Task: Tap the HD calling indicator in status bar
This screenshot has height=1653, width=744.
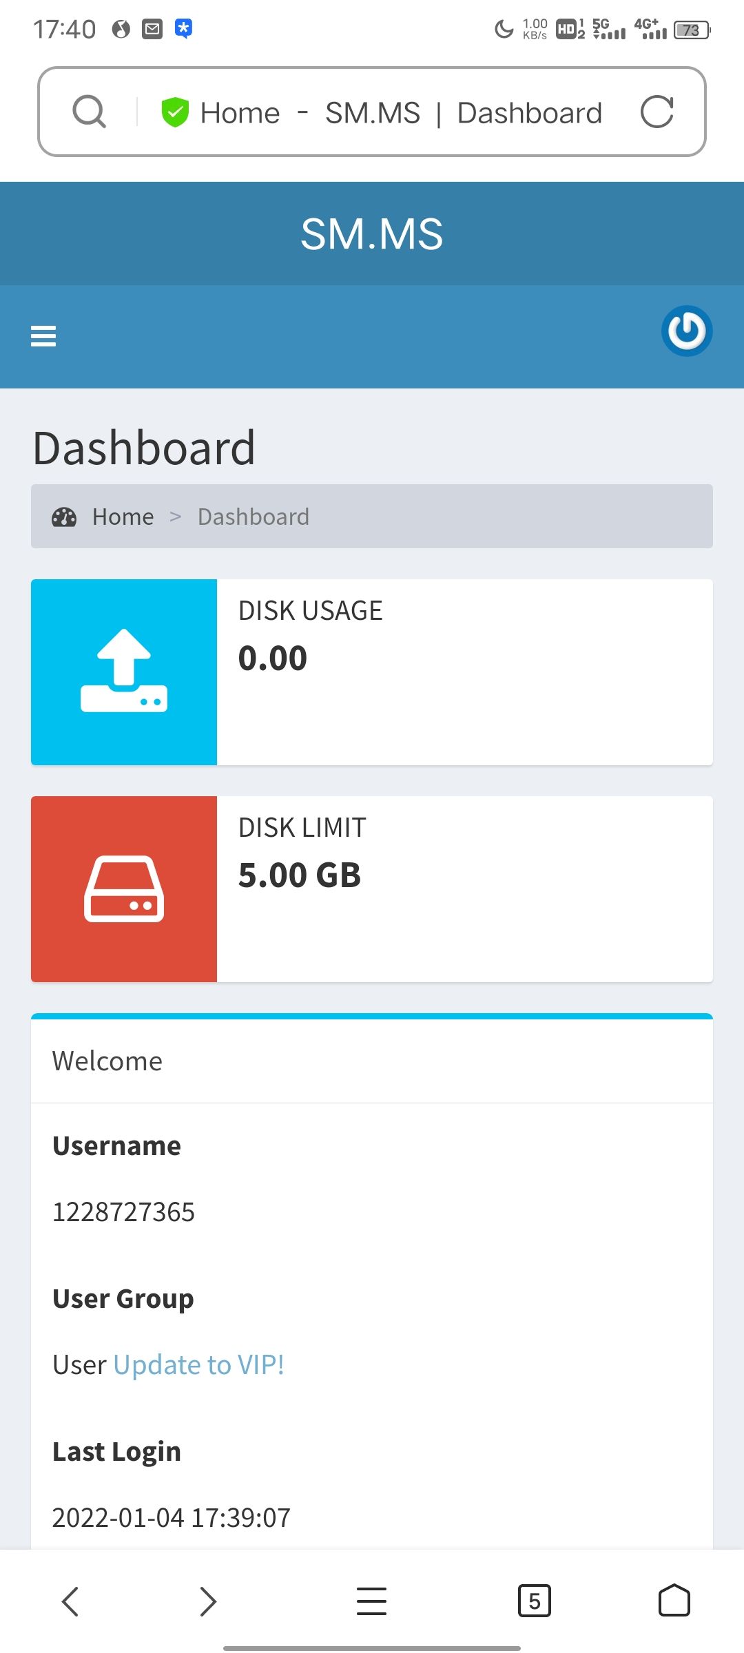Action: [x=570, y=29]
